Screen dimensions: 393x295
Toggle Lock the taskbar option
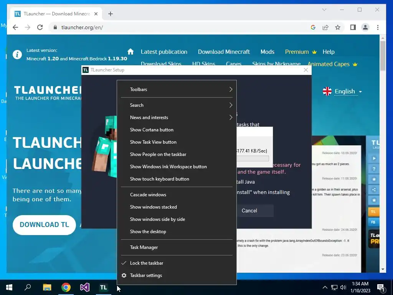pos(177,263)
